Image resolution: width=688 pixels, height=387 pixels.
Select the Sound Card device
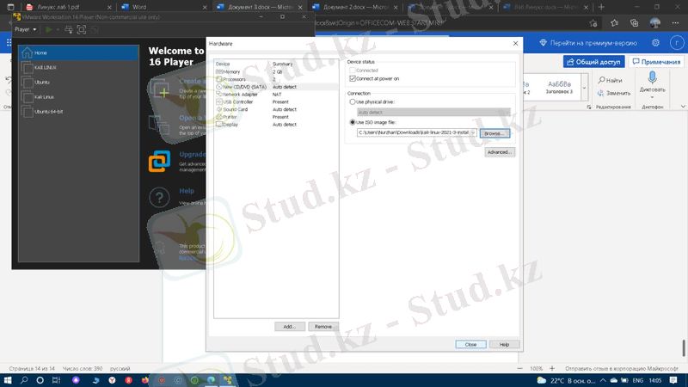click(235, 109)
